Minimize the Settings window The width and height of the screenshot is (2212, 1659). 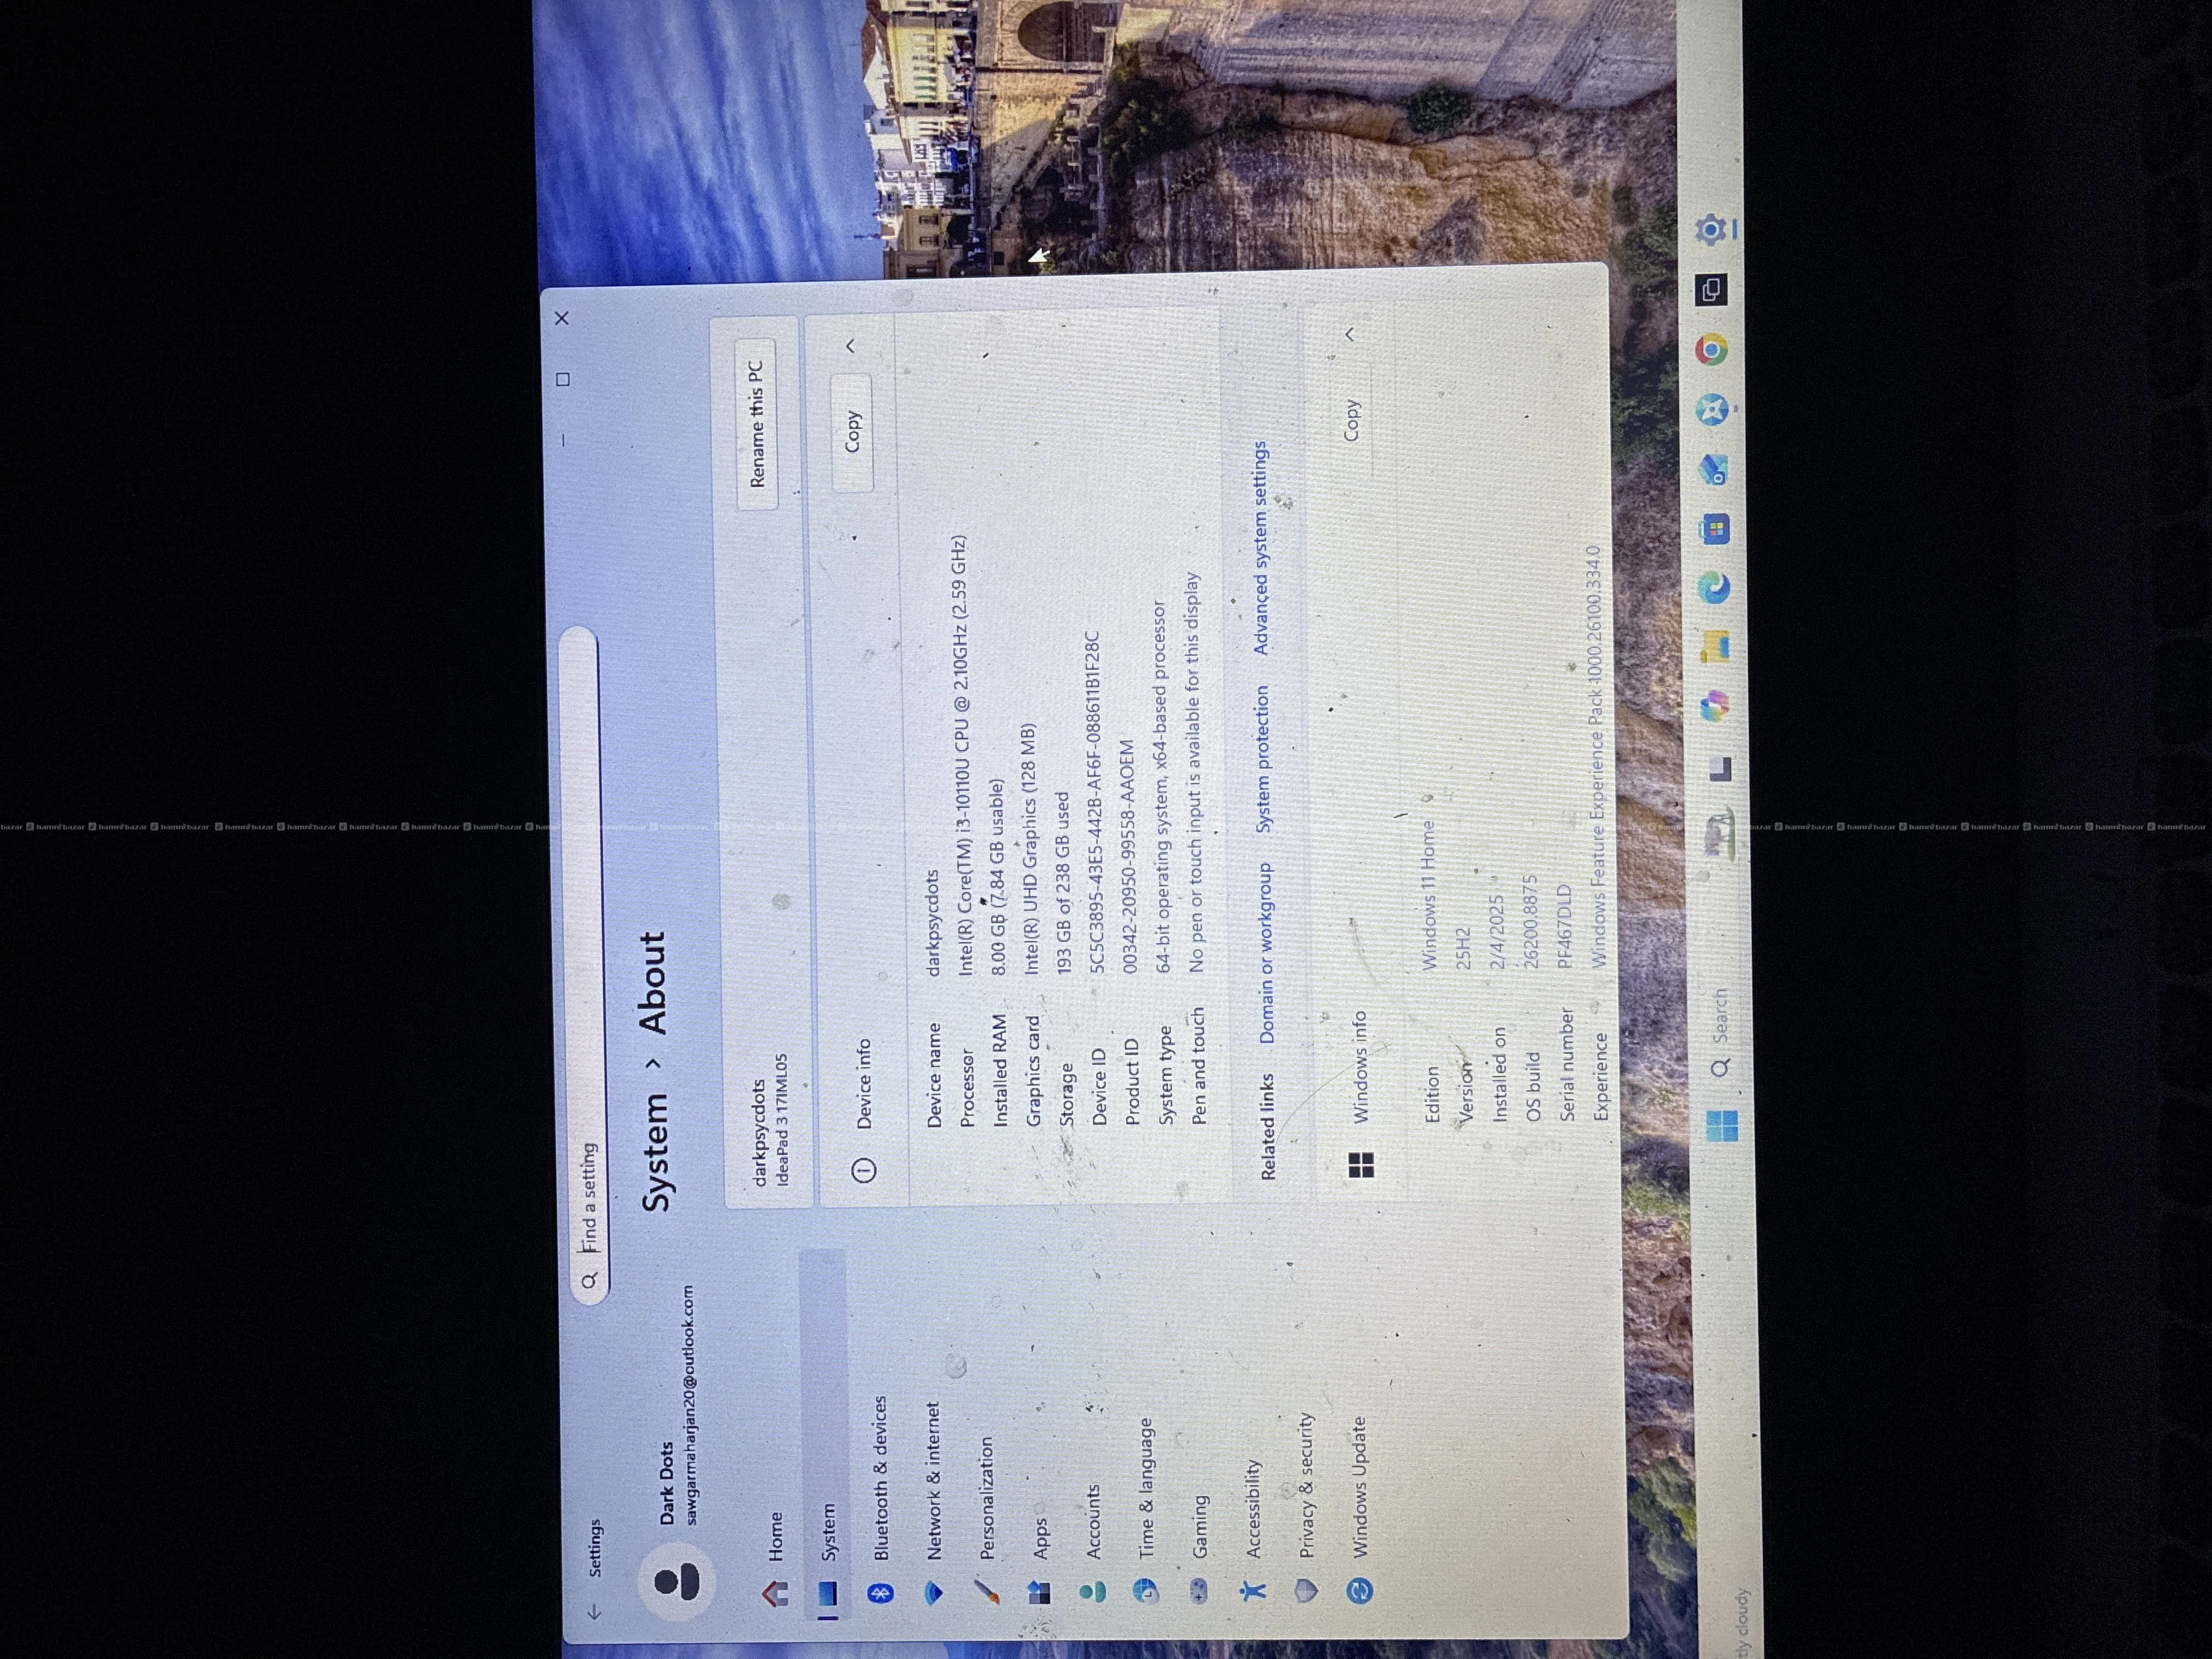(x=564, y=440)
